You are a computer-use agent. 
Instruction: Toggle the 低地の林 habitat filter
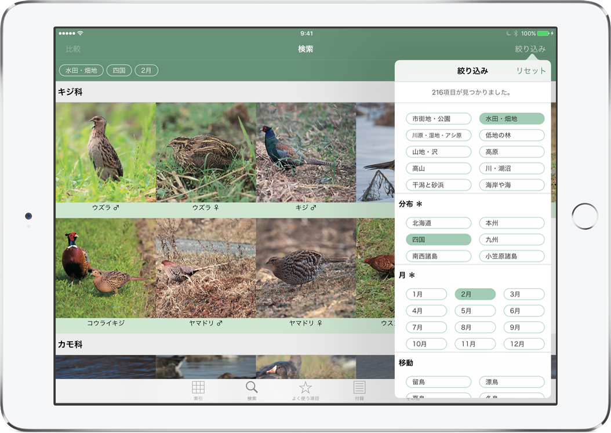click(x=512, y=135)
